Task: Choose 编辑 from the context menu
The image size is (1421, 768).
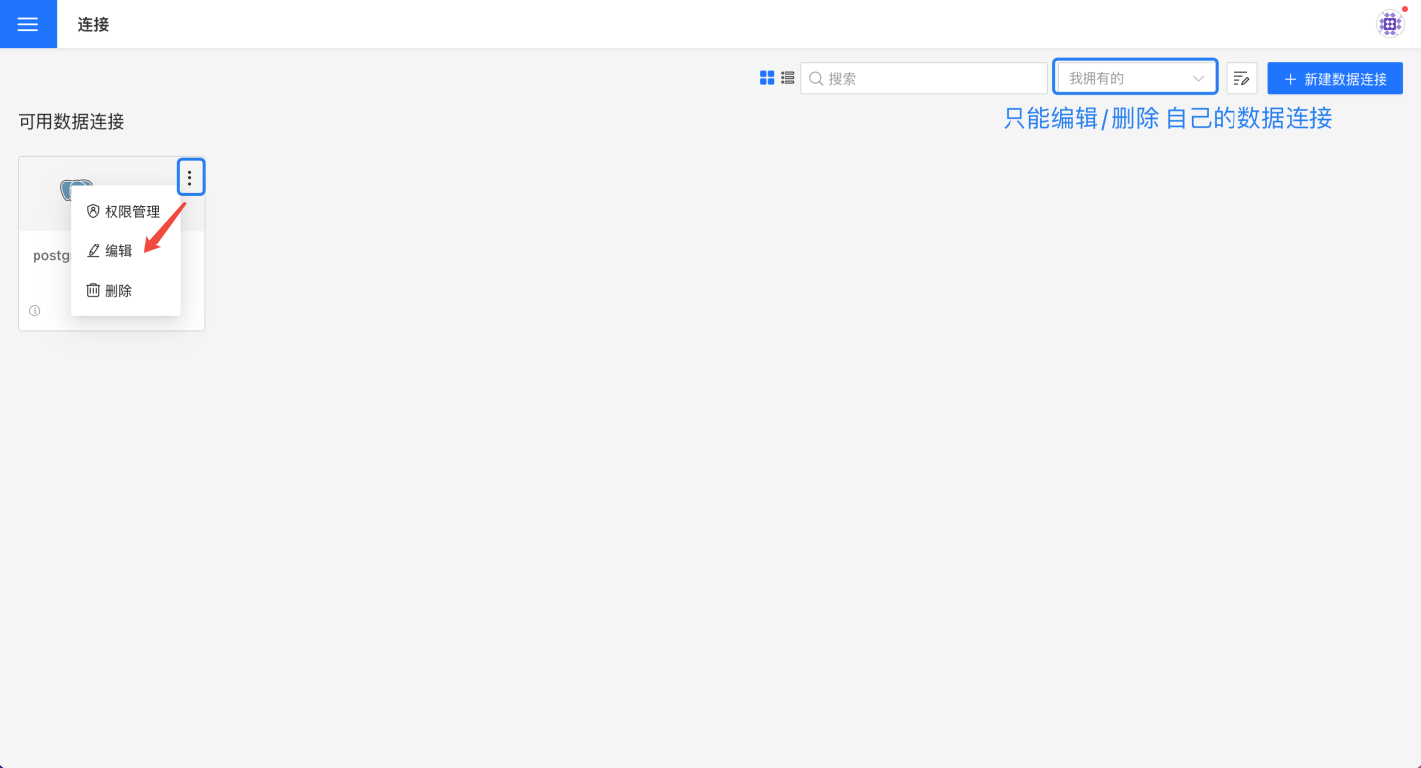Action: tap(125, 251)
